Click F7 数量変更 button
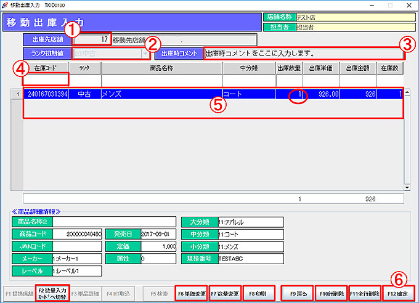The height and width of the screenshot is (303, 419). [x=225, y=294]
